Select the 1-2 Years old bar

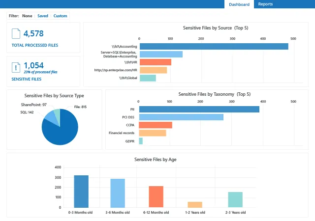point(195,205)
